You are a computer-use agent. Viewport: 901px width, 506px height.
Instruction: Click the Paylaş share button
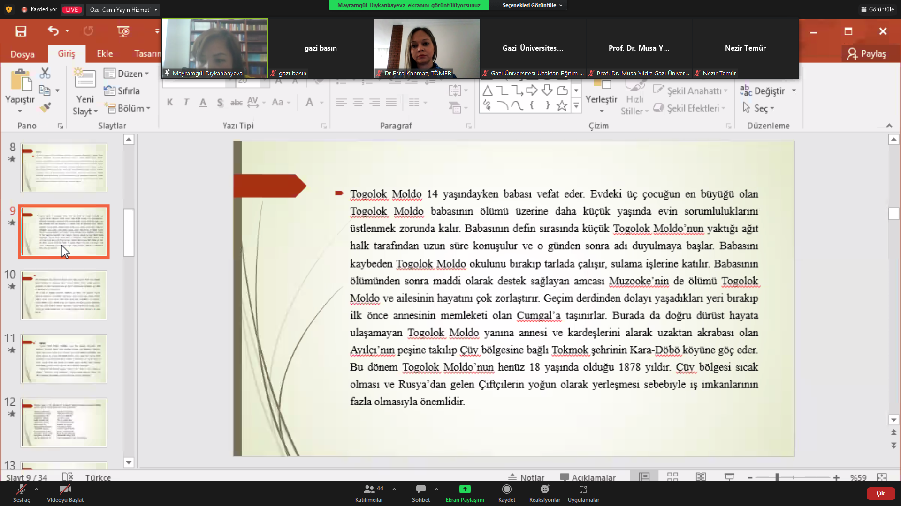867,54
